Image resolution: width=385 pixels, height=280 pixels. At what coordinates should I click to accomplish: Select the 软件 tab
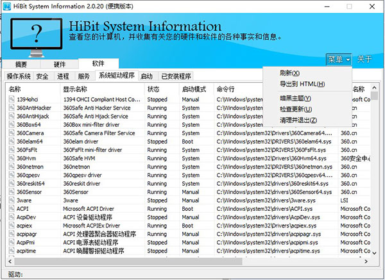[x=98, y=63]
